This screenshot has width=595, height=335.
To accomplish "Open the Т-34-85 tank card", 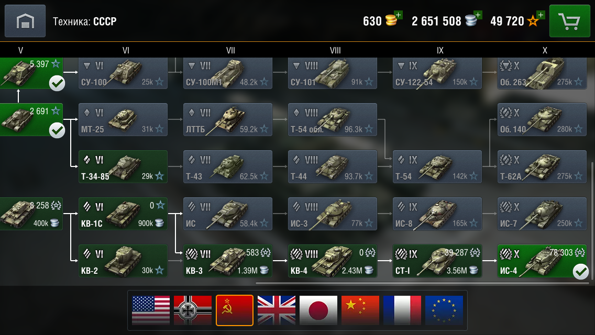I will coord(123,166).
